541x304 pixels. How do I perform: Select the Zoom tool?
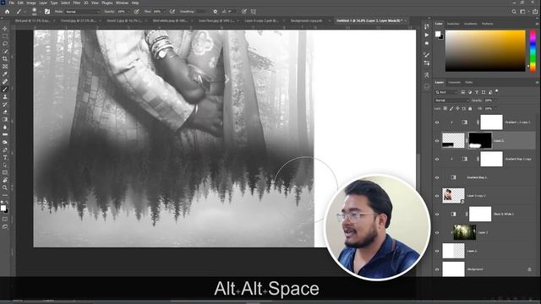5,187
